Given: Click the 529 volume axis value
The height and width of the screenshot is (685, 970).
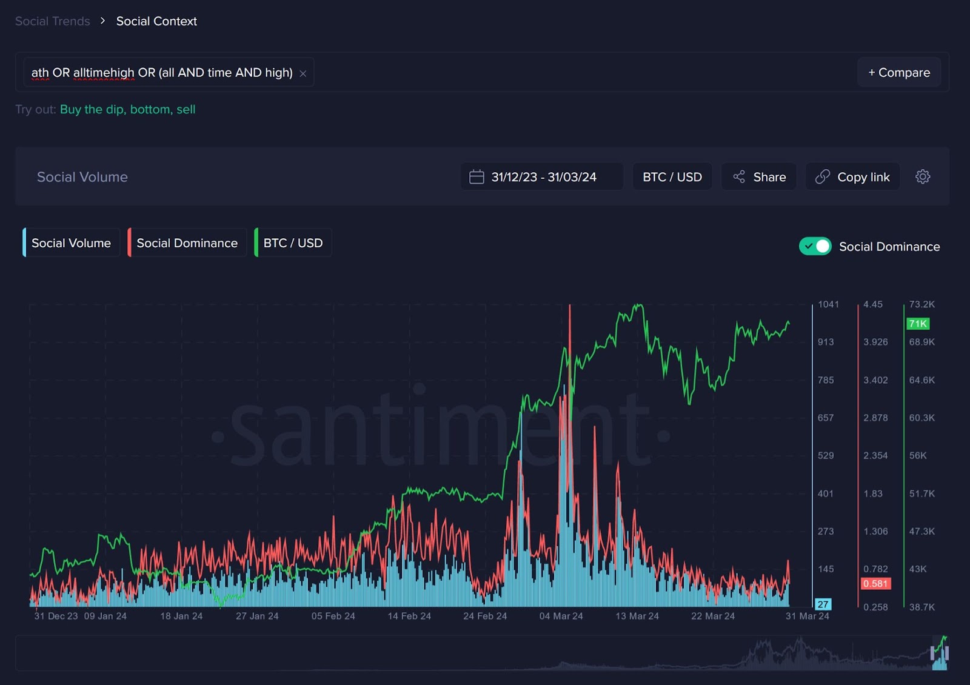Looking at the screenshot, I should point(826,455).
